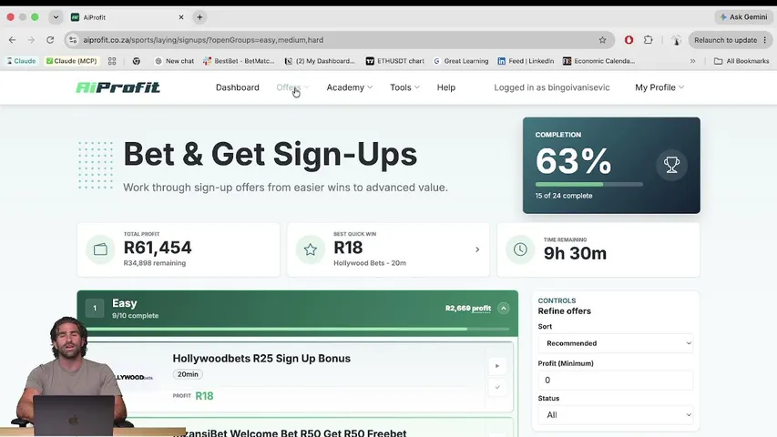Screen dimensions: 777x437
Task: Click the number 1 badge on Easy group
Action: (95, 309)
